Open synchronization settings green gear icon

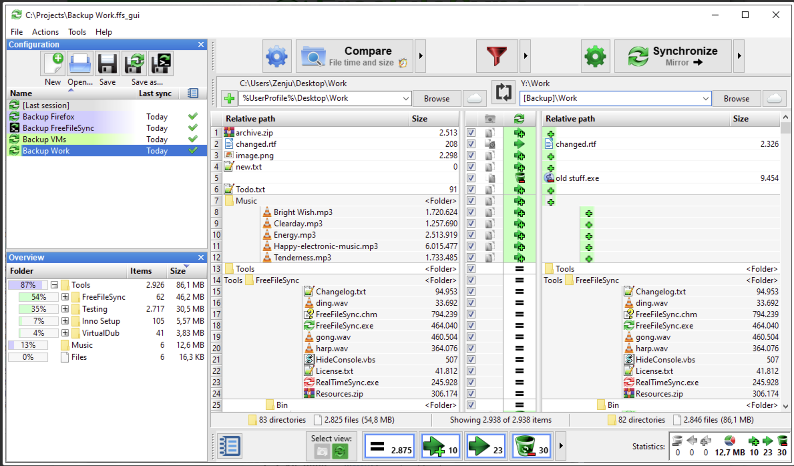coord(595,56)
